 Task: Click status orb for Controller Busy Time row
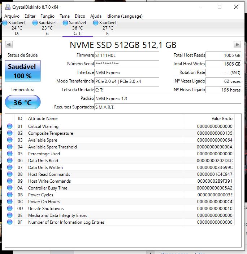(x=10, y=188)
